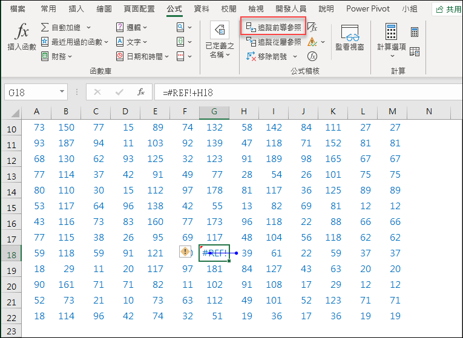Select cell G18 showing #REF!
The image size is (463, 338).
[x=214, y=253]
